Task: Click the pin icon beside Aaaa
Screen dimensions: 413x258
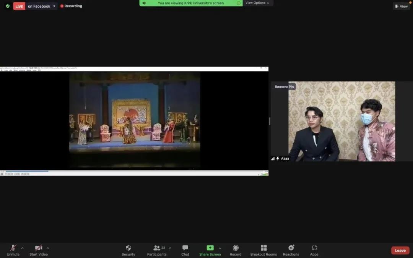Action: pyautogui.click(x=277, y=159)
